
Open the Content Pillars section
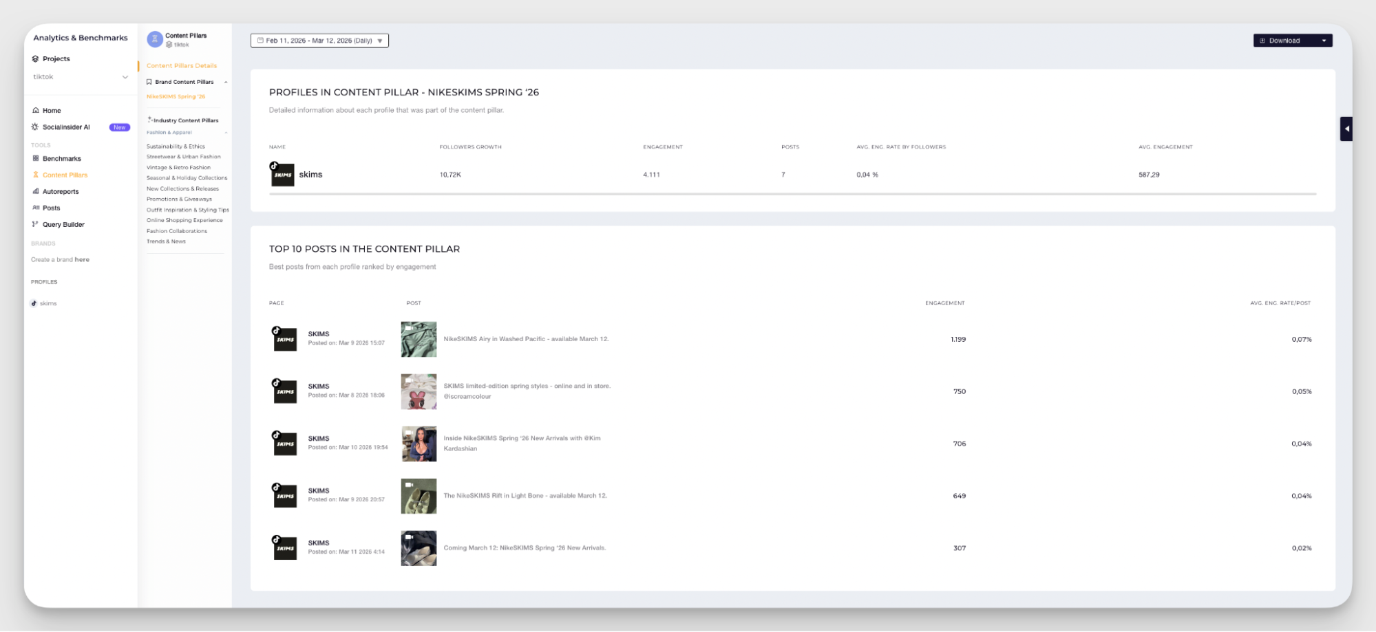[x=65, y=175]
